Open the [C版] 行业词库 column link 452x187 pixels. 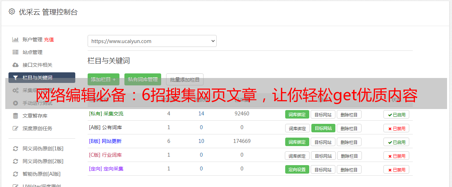105,155
